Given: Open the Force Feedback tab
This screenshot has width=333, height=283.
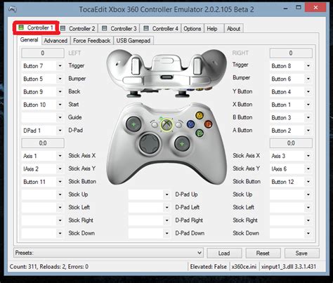Looking at the screenshot, I should [x=91, y=41].
